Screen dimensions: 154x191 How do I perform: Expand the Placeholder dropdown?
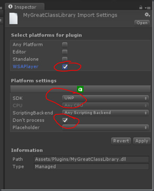[x=105, y=127]
